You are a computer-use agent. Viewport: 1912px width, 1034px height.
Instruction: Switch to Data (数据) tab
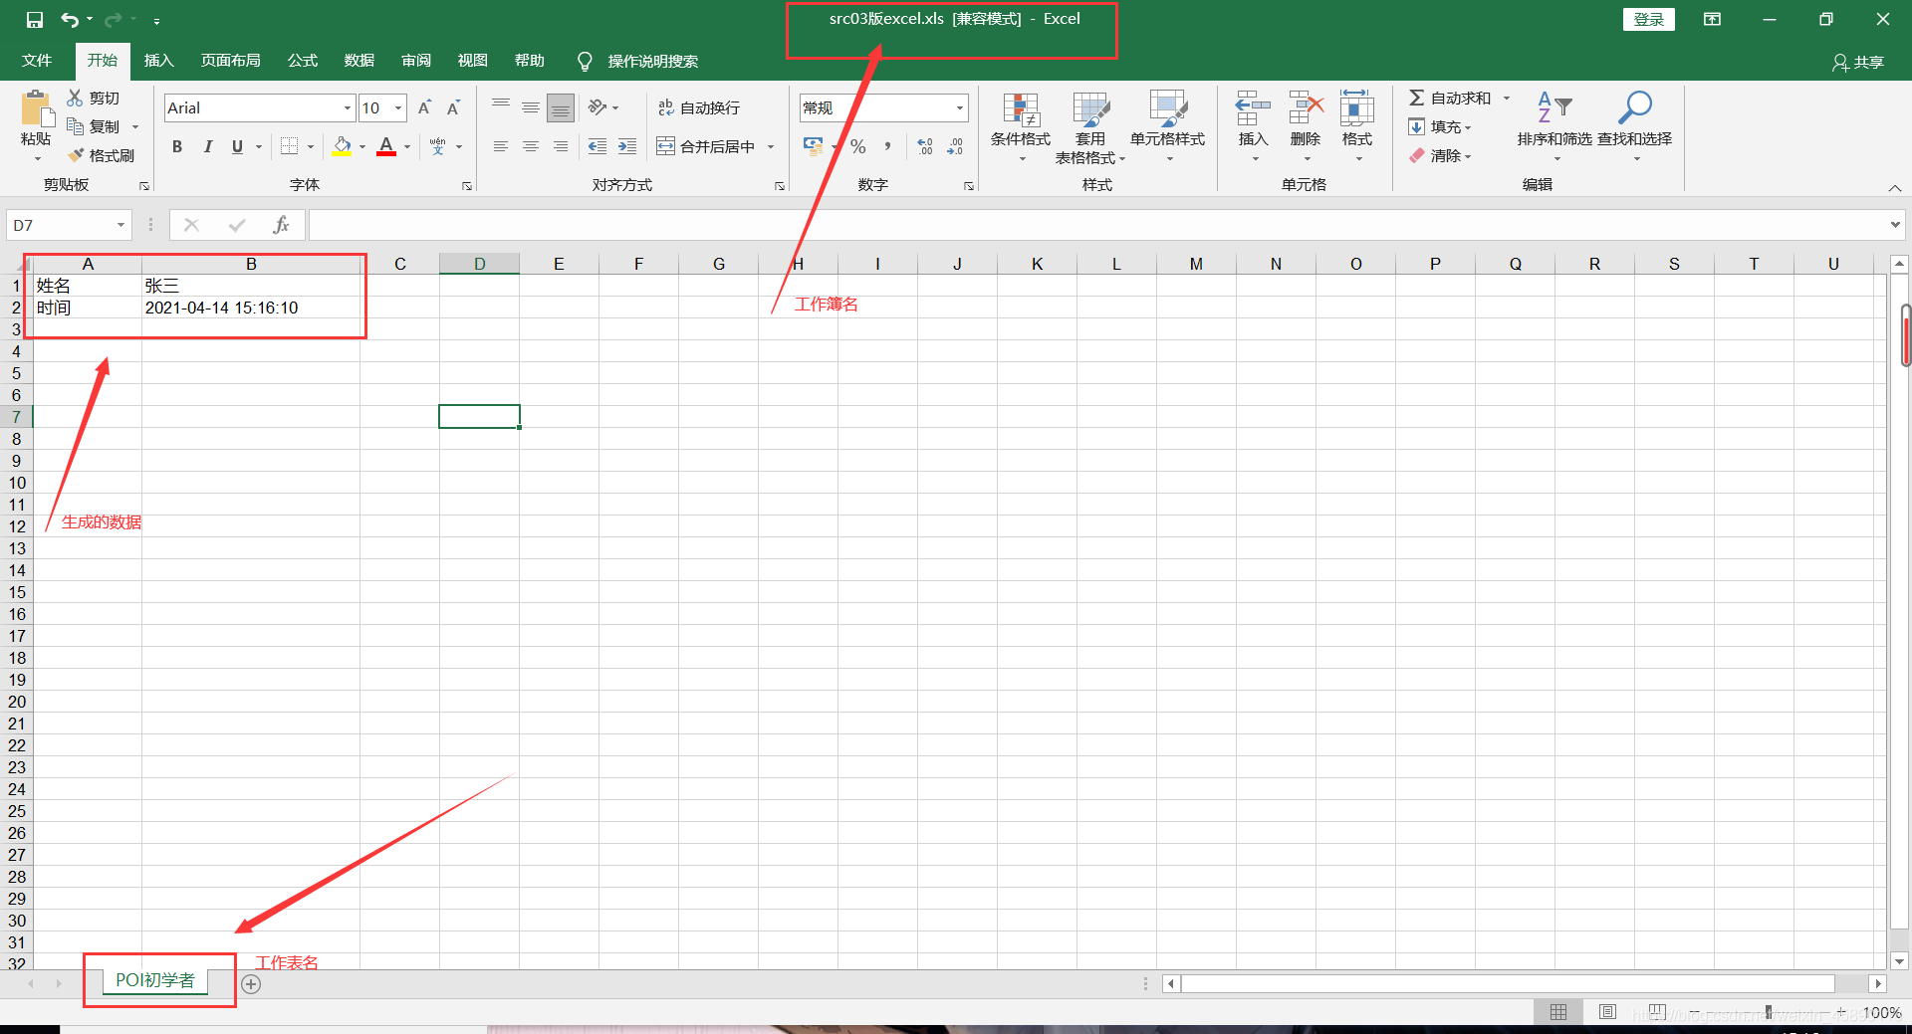pyautogui.click(x=358, y=61)
